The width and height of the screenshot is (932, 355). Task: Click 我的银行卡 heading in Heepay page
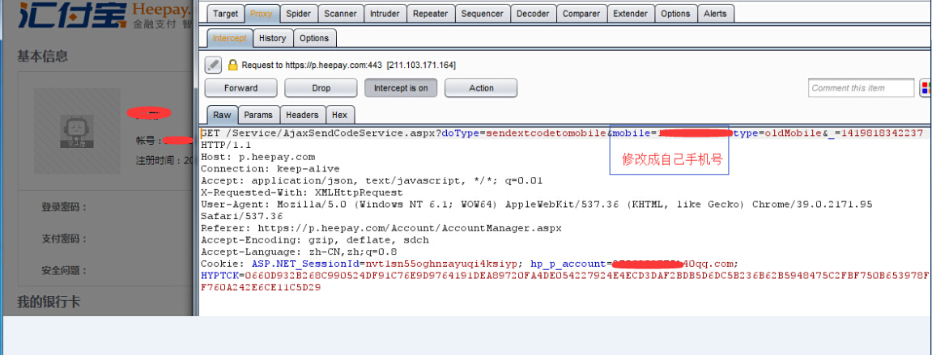[x=48, y=302]
